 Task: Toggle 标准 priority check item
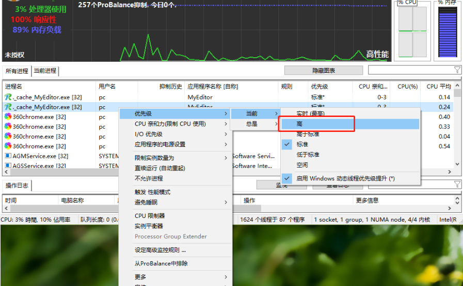(349, 144)
